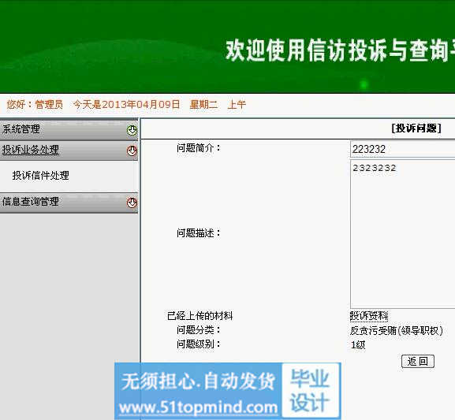Collapse 投诉业务处理 using red arrow icon

point(132,151)
